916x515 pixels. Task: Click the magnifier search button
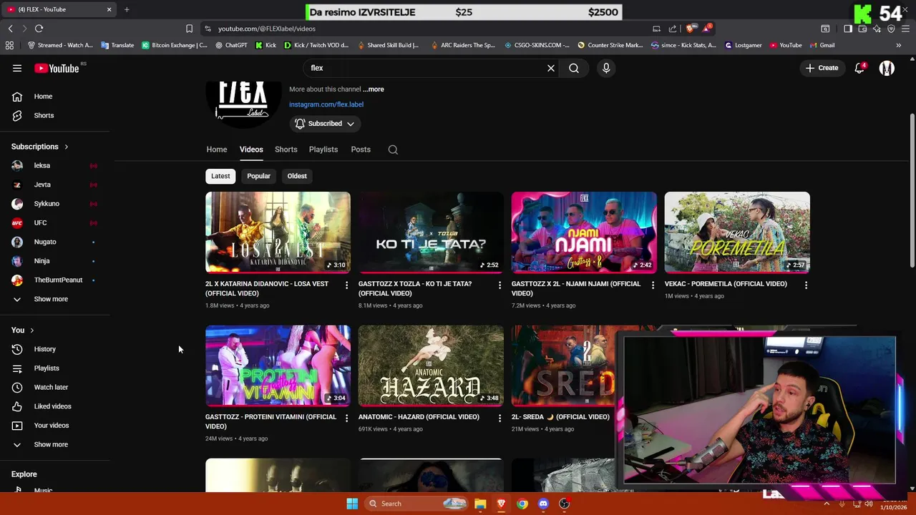coord(574,68)
